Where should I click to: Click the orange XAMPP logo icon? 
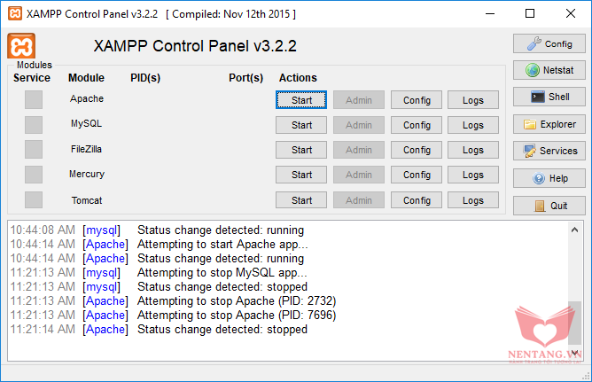point(21,47)
